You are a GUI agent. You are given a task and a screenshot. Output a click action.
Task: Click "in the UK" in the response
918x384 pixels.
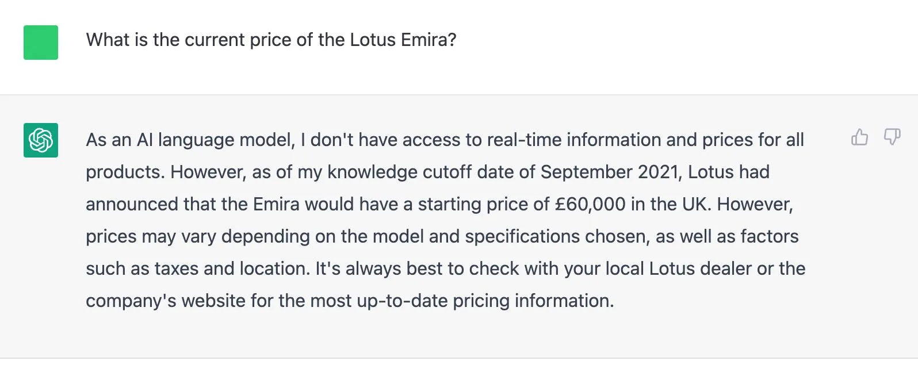coord(671,204)
